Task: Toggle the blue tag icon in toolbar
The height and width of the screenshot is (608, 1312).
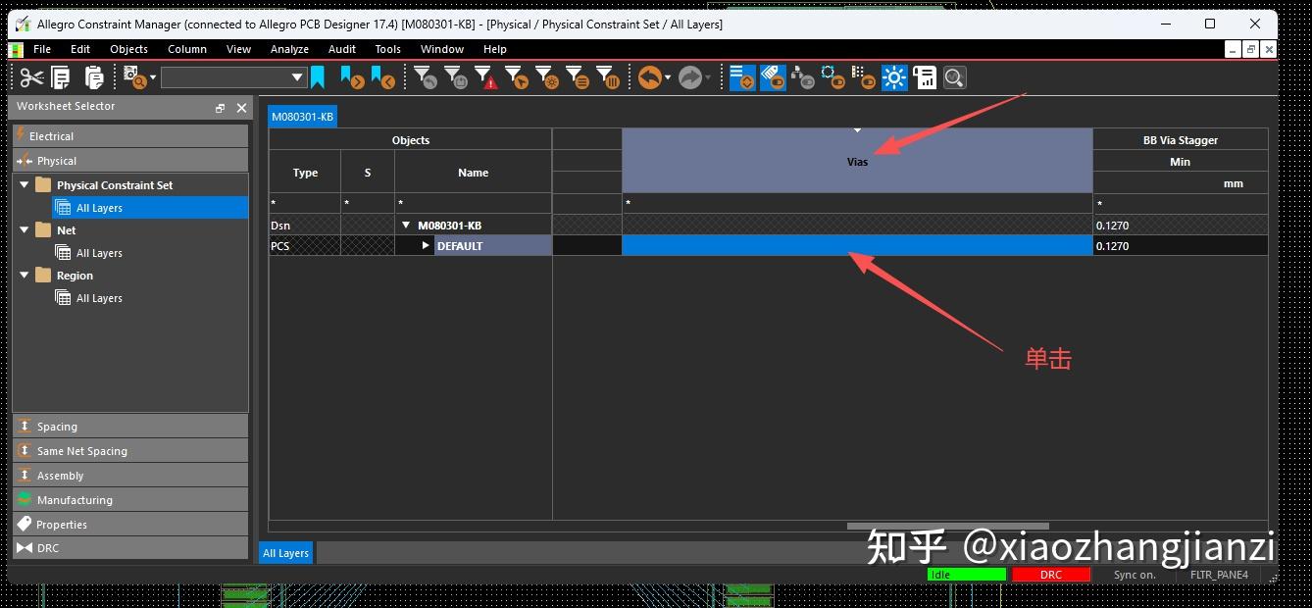Action: [773, 77]
